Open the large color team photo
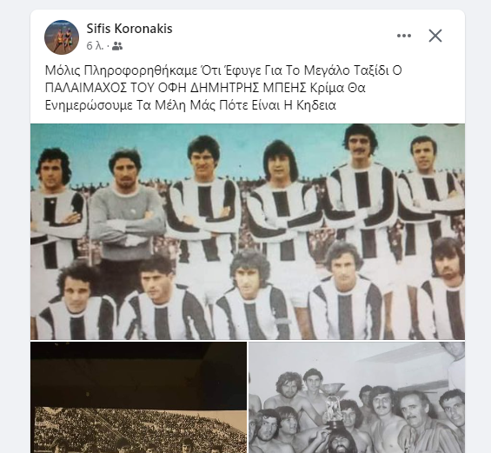 click(x=248, y=231)
